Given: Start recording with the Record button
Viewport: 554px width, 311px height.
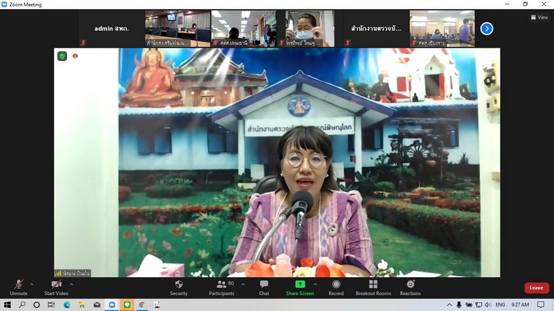Looking at the screenshot, I should [336, 288].
